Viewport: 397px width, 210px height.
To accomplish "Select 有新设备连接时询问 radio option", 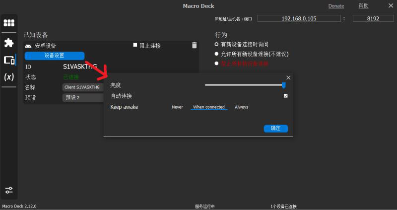I will (x=216, y=44).
